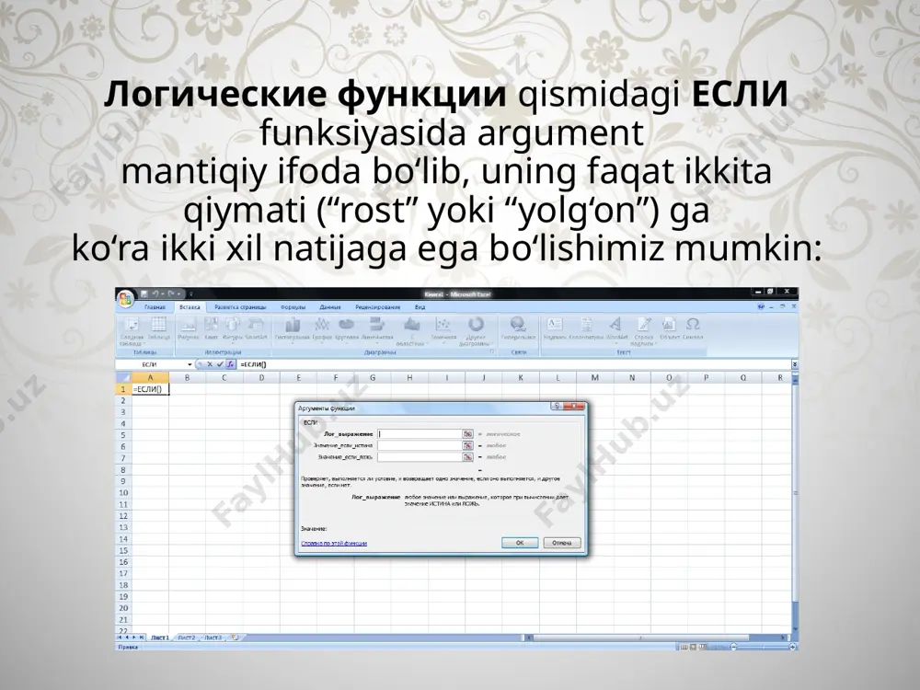The height and width of the screenshot is (690, 920).
Task: Insert clip art (Клип)
Action: point(212,329)
